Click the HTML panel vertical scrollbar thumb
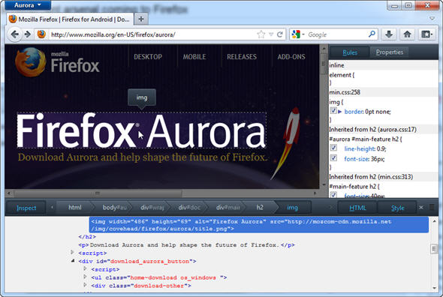The width and height of the screenshot is (443, 297). tap(434, 249)
